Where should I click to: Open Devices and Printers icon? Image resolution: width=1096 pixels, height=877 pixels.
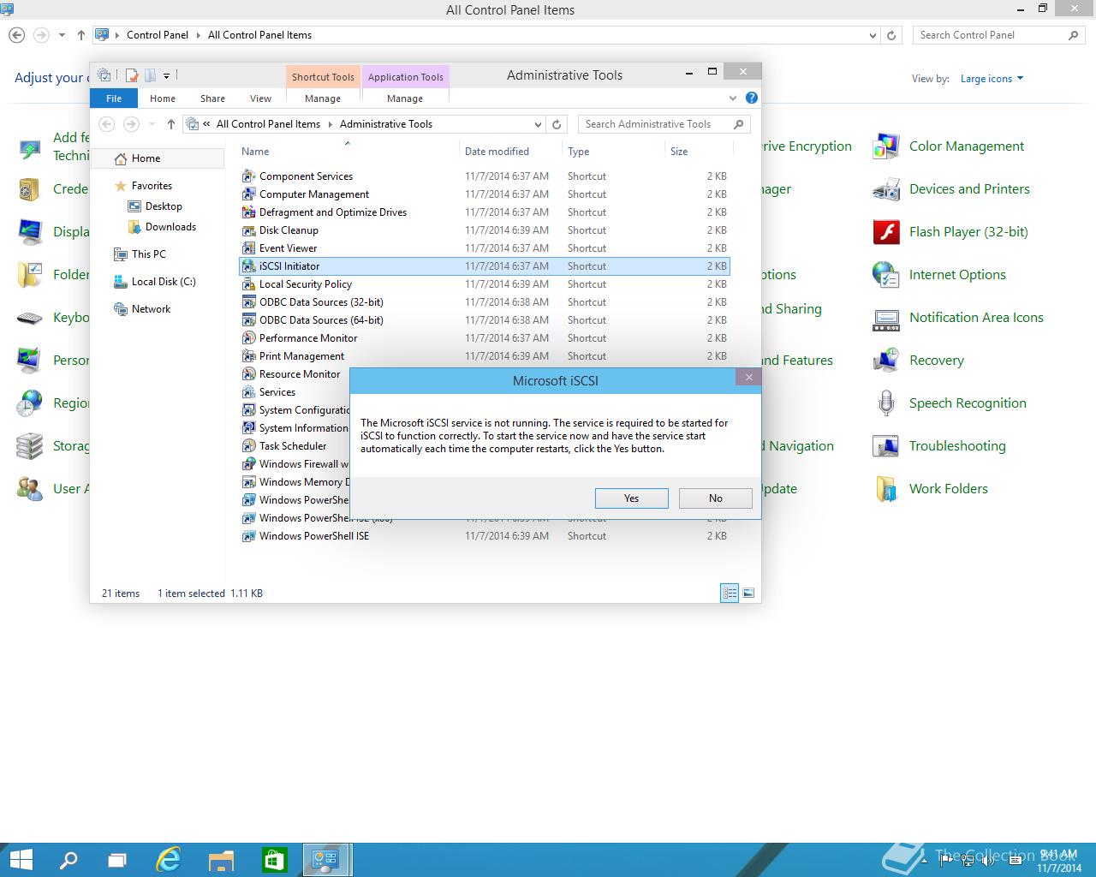click(x=885, y=189)
